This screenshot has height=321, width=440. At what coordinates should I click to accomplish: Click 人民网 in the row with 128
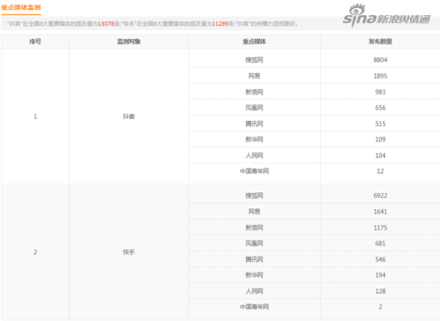(255, 291)
